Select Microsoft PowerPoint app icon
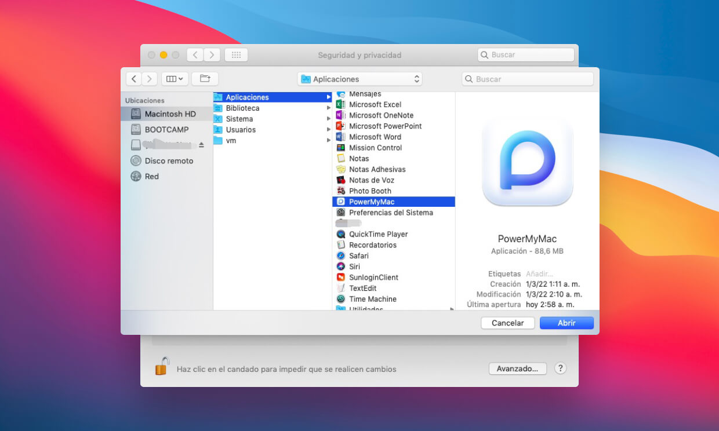This screenshot has width=719, height=431. point(341,126)
